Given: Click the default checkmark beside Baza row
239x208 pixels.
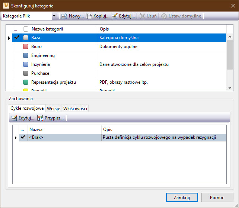Looking at the screenshot, I should pyautogui.click(x=16, y=38).
